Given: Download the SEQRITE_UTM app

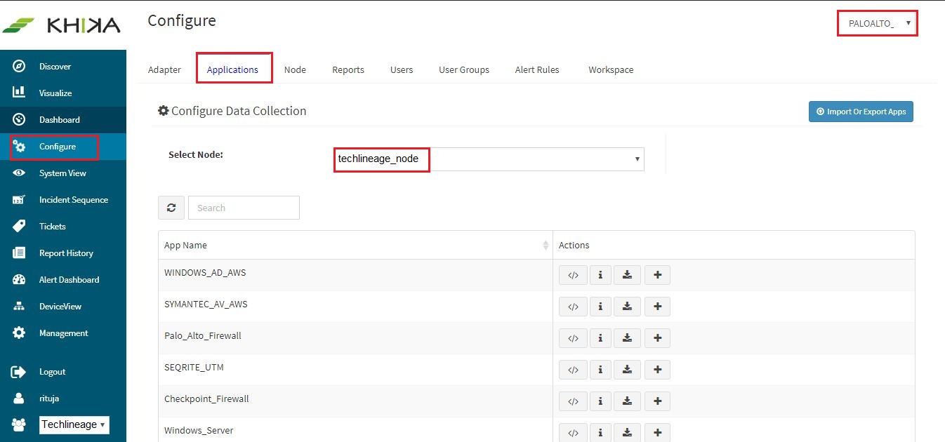Looking at the screenshot, I should [x=628, y=370].
